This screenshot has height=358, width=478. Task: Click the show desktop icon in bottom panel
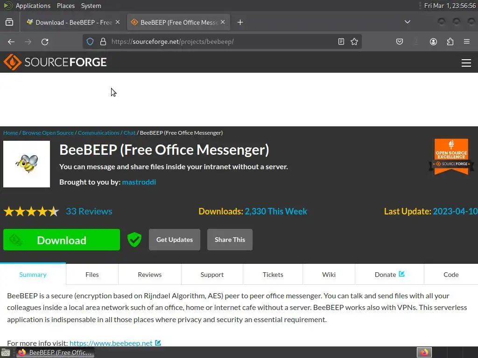(6, 352)
